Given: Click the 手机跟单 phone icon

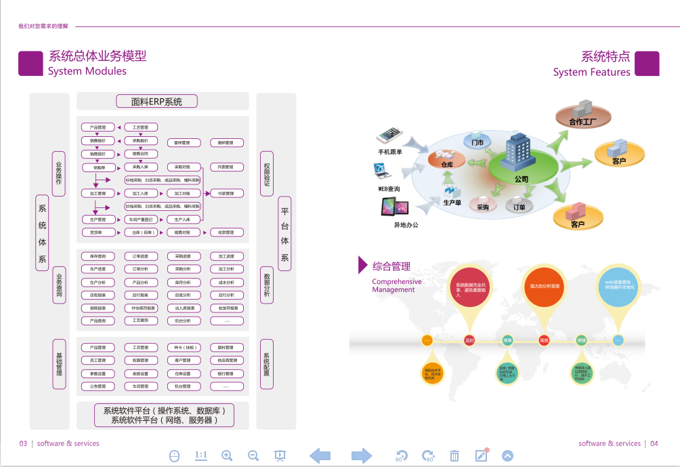Looking at the screenshot, I should (390, 135).
